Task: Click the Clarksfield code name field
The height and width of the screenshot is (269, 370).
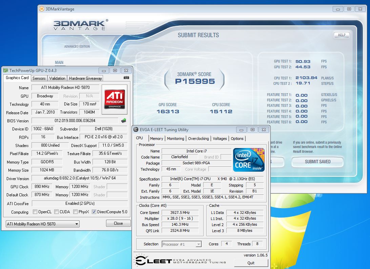Action: click(180, 157)
